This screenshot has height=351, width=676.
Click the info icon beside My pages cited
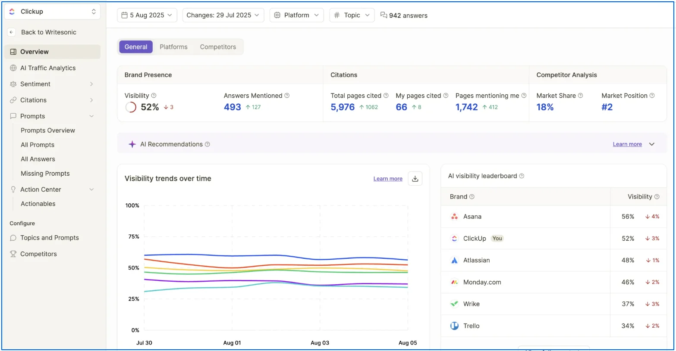pyautogui.click(x=446, y=96)
